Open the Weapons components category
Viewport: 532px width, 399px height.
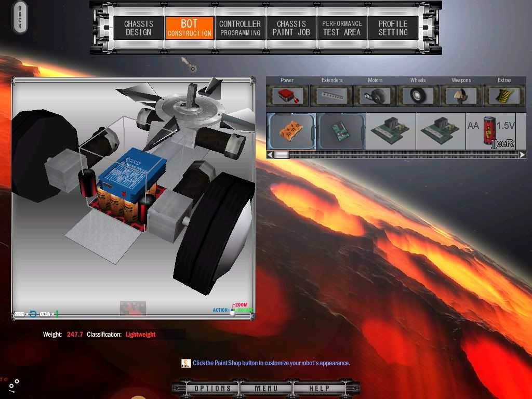(461, 96)
